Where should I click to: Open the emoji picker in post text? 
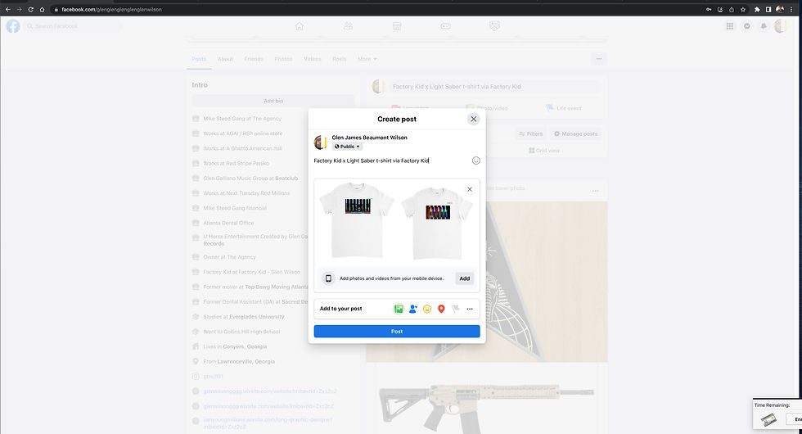point(475,160)
